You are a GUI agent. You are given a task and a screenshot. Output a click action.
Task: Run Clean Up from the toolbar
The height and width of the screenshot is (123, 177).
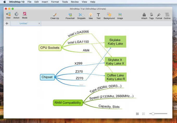(55, 16)
